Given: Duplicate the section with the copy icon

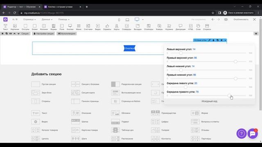Looking at the screenshot, I should 7,33.
